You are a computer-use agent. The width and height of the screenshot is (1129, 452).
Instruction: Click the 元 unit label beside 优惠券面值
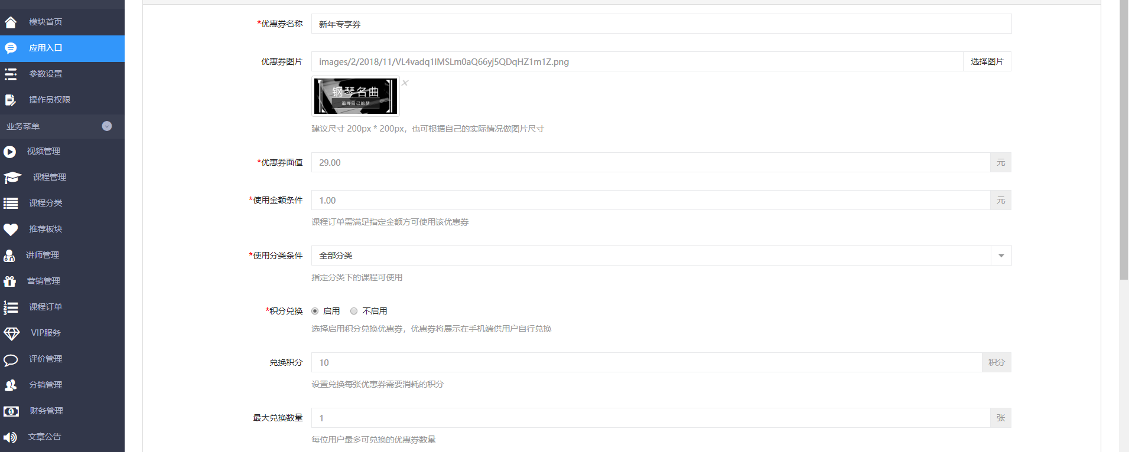click(1001, 162)
